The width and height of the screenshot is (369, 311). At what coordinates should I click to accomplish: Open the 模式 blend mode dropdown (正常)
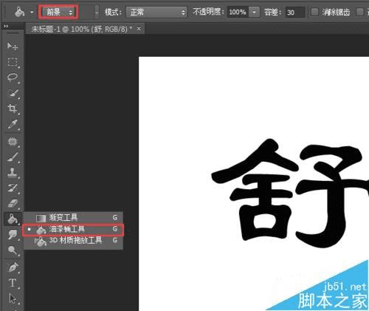pyautogui.click(x=156, y=12)
